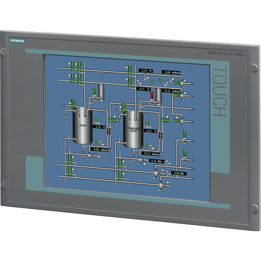Select the small gray tank with green valve
The height and width of the screenshot is (261, 261).
(x=101, y=92)
